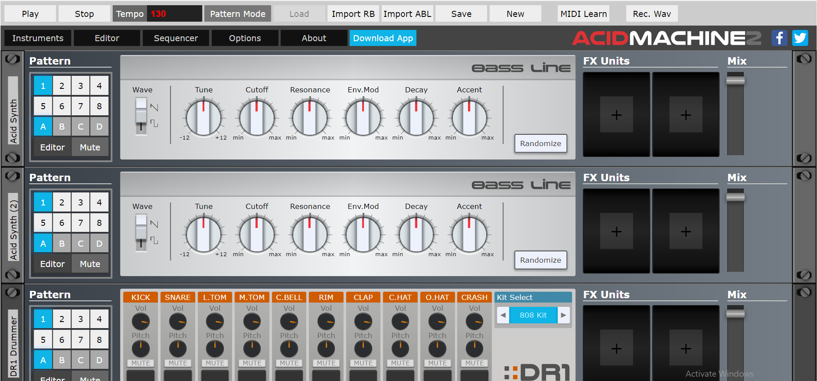The image size is (817, 381).
Task: Select square wave icon on second Bass Line
Action: tap(154, 240)
